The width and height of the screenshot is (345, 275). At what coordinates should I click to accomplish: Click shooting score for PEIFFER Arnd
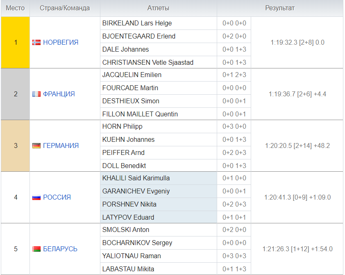click(x=234, y=153)
